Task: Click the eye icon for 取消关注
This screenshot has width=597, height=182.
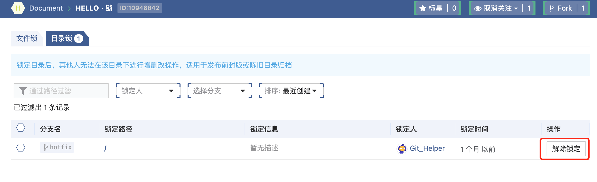Action: pos(477,8)
